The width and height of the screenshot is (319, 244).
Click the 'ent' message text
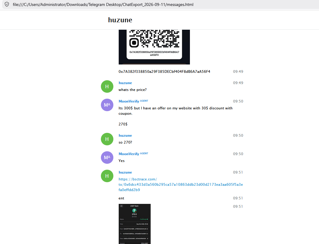click(x=121, y=198)
